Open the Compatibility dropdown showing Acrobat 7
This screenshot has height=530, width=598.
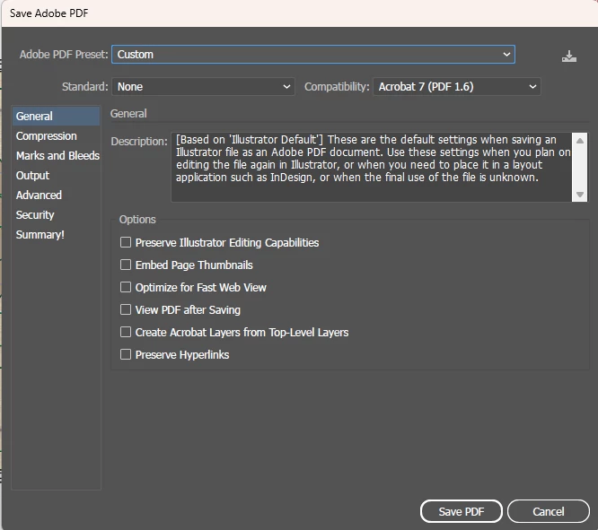(x=456, y=87)
